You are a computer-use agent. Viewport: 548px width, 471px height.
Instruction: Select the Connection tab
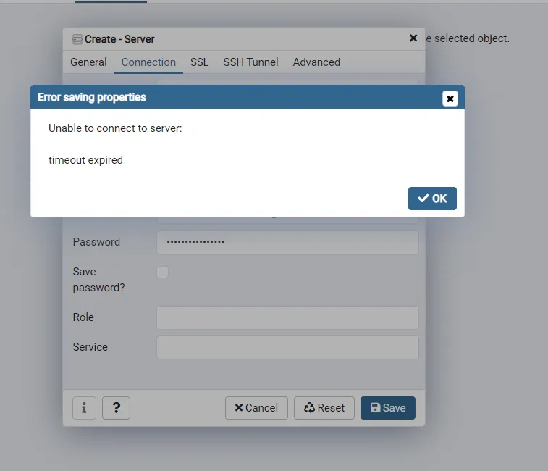pyautogui.click(x=148, y=62)
